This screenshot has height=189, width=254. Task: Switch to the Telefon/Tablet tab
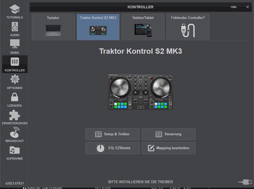pyautogui.click(x=143, y=27)
